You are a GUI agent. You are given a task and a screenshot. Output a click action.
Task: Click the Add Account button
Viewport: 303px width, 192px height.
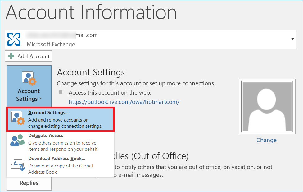(29, 56)
